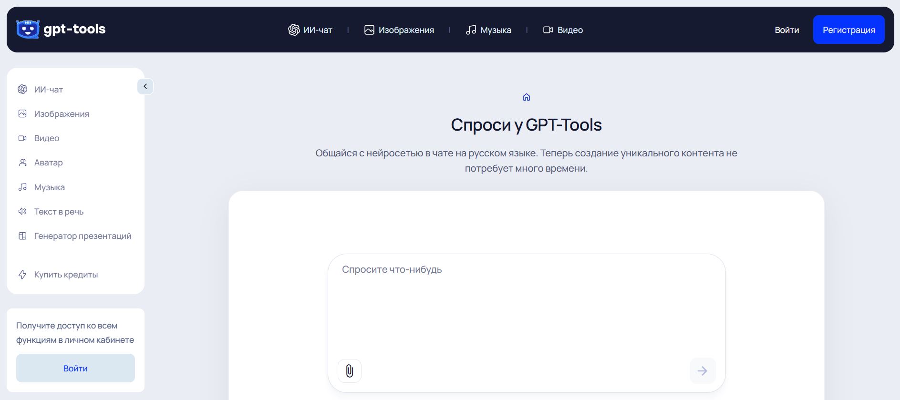Click the gpt-tools robot logo icon
Viewport: 900px width, 400px height.
pos(28,30)
